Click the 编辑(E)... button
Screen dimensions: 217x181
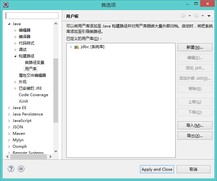(x=195, y=57)
